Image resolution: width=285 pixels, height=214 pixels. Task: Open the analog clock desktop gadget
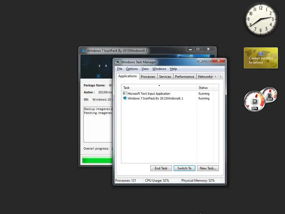(261, 19)
